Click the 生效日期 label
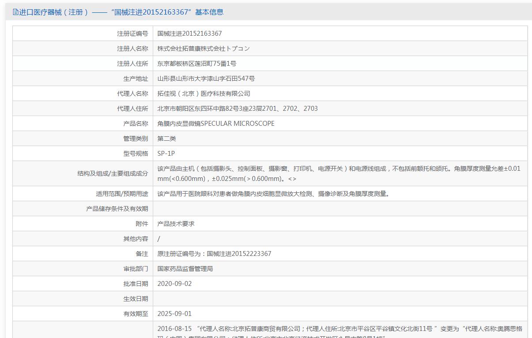 coord(136,299)
